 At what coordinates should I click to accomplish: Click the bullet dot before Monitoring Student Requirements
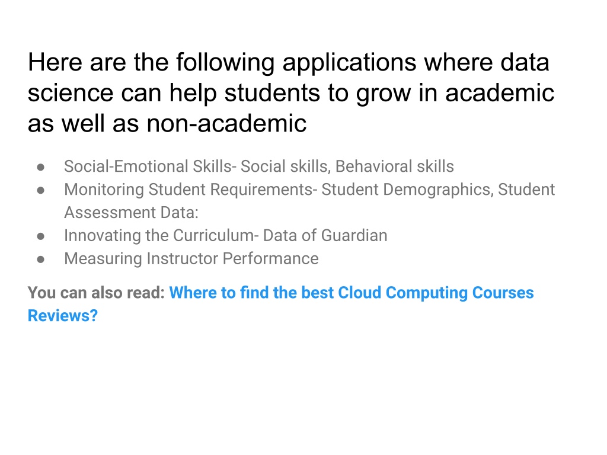point(41,190)
